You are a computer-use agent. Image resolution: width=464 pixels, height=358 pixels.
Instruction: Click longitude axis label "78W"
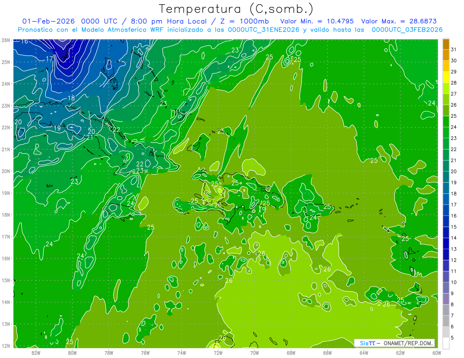click(109, 352)
